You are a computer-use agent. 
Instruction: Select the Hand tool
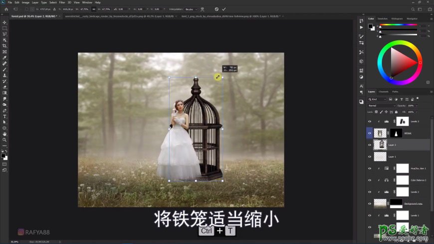tap(4, 134)
